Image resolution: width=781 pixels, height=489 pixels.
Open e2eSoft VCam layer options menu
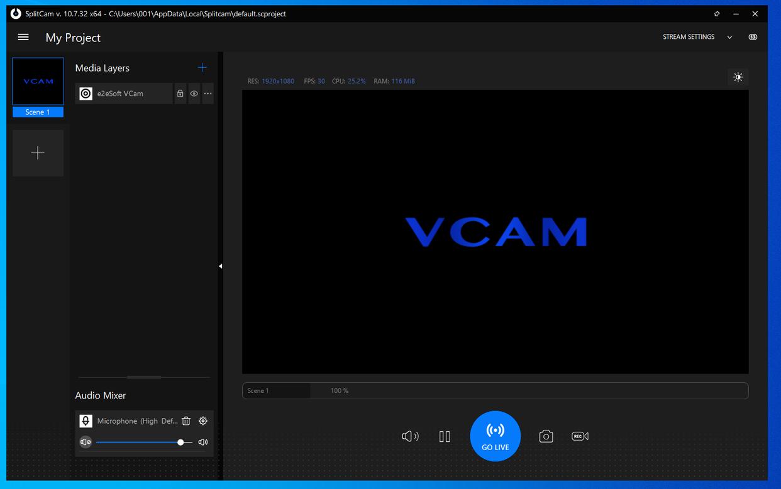[x=208, y=94]
